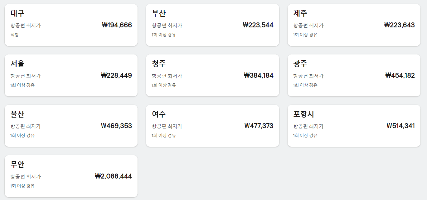Open the 포항시 flight card
The height and width of the screenshot is (200, 427).
click(x=354, y=126)
